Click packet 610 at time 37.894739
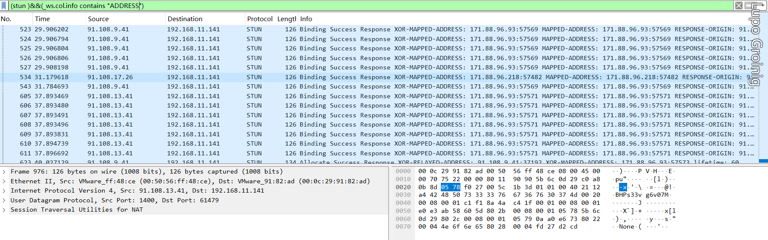Viewport: 768px width, 240px height. coord(380,143)
